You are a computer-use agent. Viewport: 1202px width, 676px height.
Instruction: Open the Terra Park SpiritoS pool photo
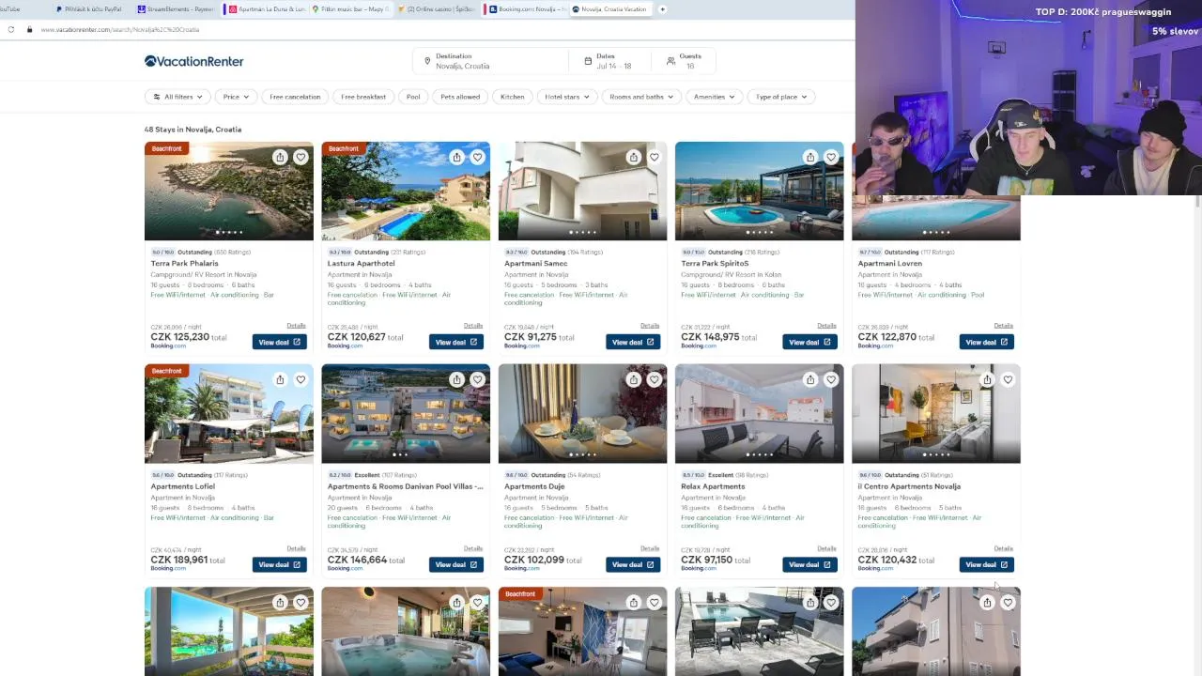coord(759,191)
